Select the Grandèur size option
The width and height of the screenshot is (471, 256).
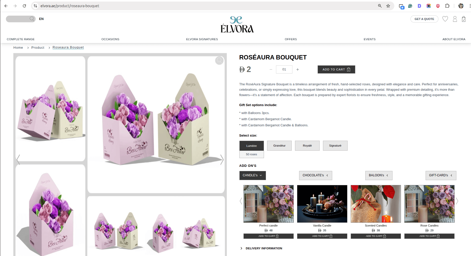click(x=279, y=146)
